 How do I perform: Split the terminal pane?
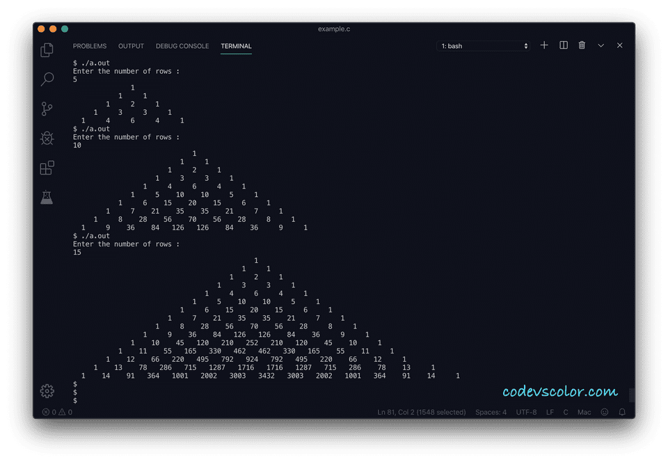click(563, 45)
